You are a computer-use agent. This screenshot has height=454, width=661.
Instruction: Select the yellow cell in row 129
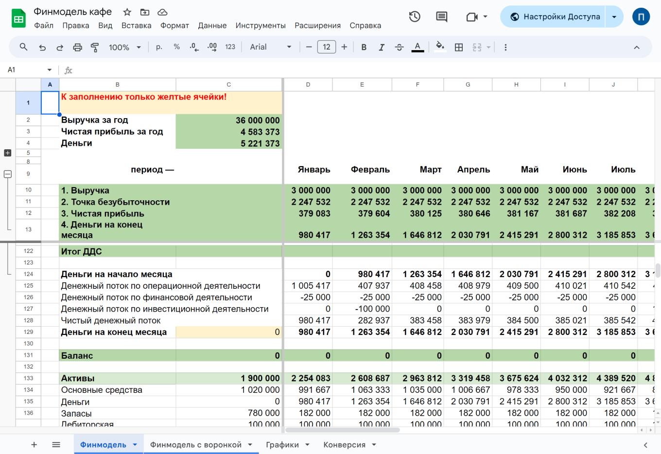(228, 332)
